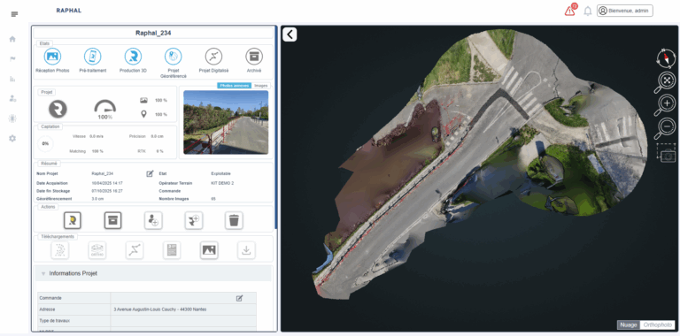680x336 pixels.
Task: Select Production 3D state icon
Action: (x=133, y=57)
